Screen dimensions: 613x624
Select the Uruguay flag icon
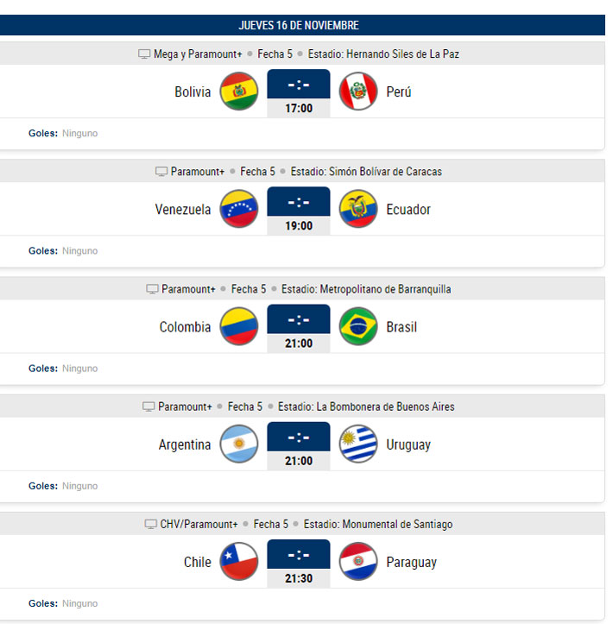click(x=358, y=444)
